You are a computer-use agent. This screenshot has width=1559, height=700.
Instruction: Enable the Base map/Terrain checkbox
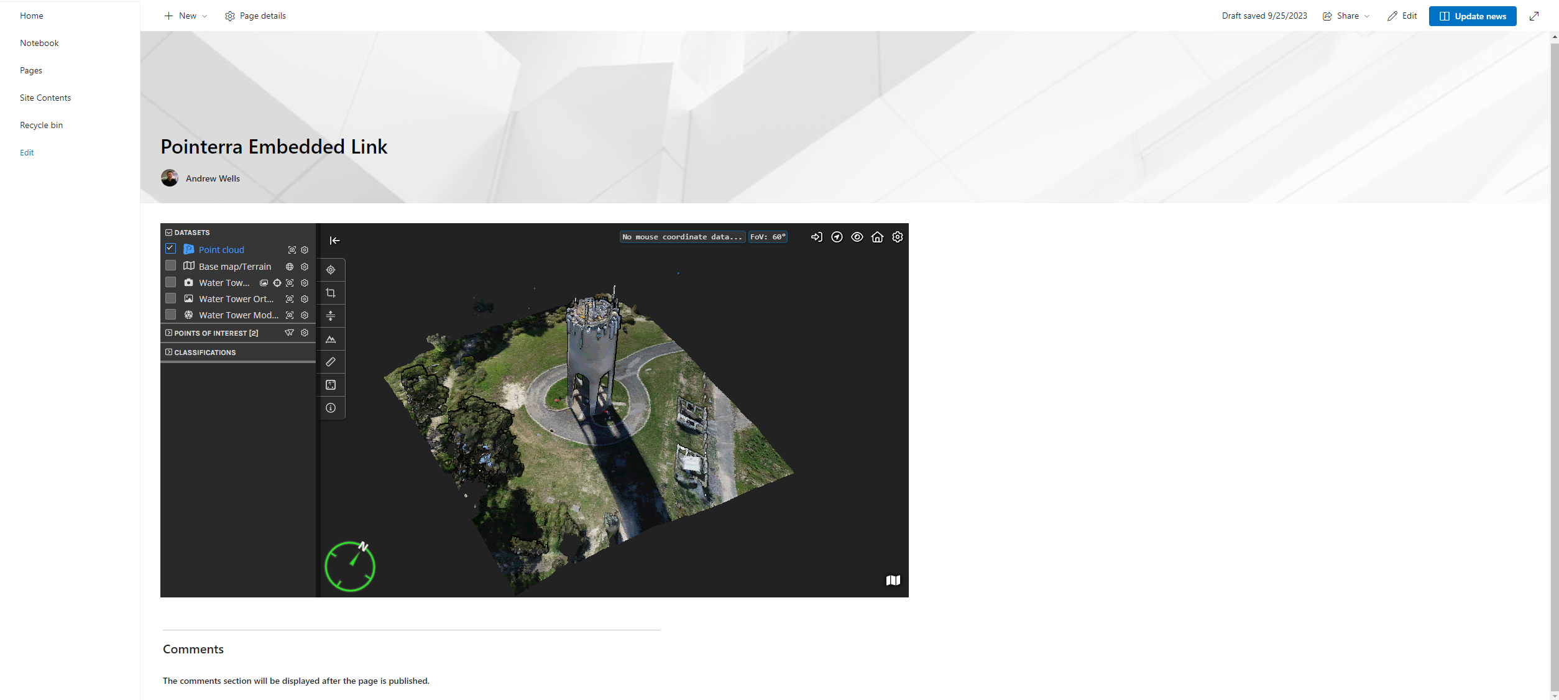tap(170, 265)
